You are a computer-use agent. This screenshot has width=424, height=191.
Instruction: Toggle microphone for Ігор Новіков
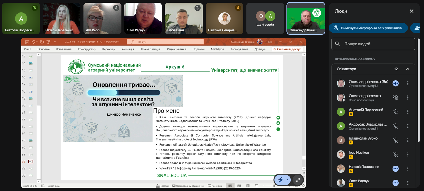395,154
